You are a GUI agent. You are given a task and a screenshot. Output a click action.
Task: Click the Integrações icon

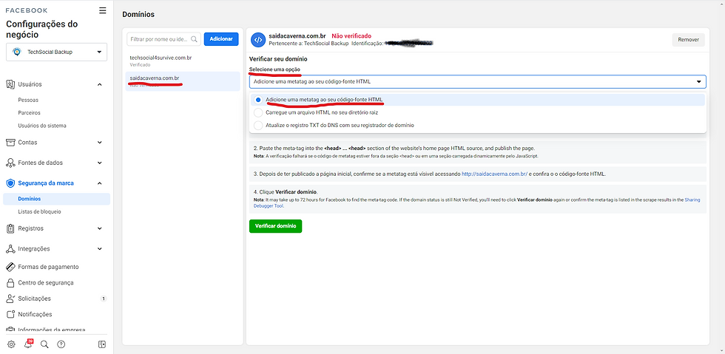[10, 248]
